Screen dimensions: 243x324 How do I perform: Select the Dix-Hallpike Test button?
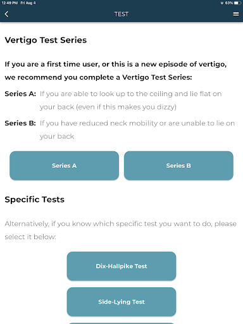[x=121, y=266]
